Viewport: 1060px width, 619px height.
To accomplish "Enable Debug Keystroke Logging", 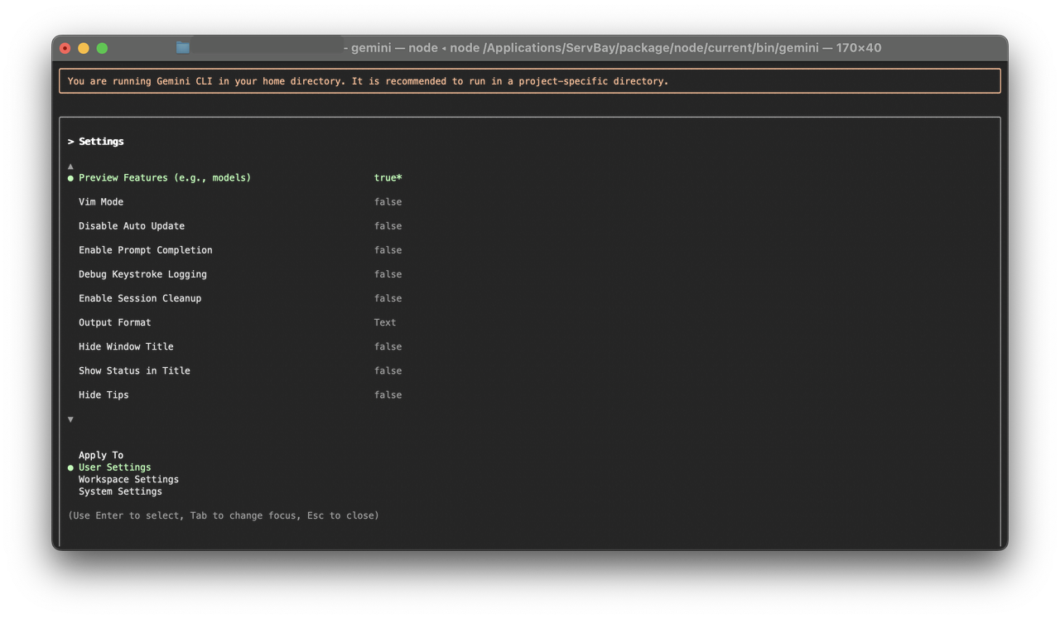I will tap(143, 273).
